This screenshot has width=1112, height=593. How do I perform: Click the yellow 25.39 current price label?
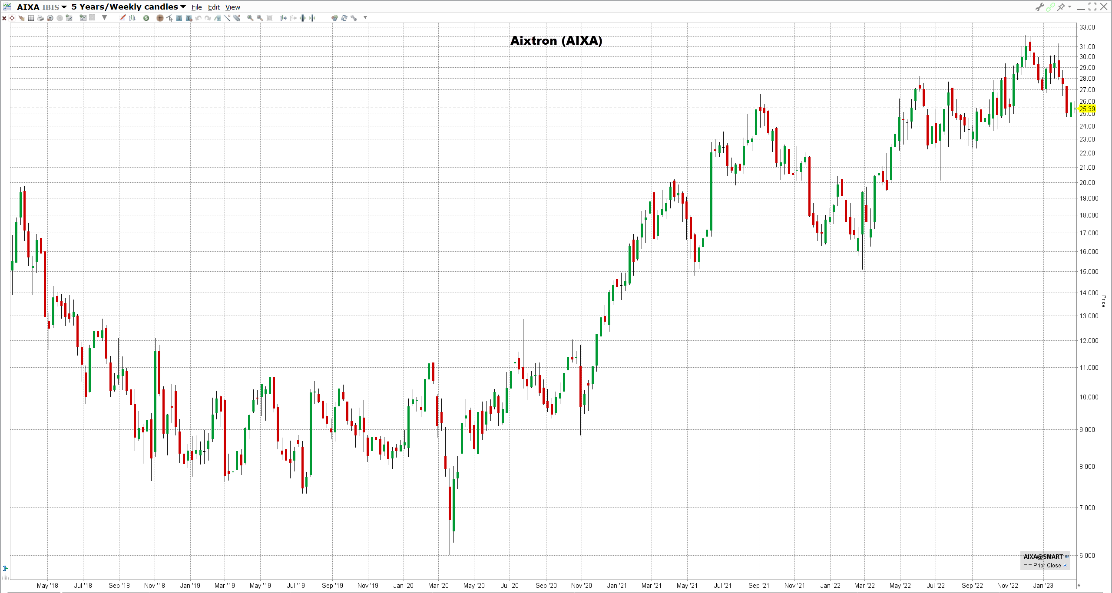coord(1087,109)
